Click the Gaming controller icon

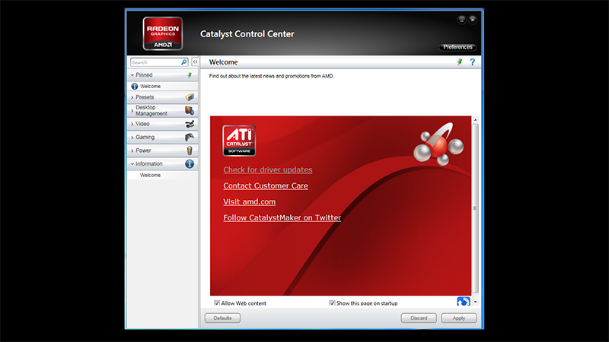(x=190, y=138)
